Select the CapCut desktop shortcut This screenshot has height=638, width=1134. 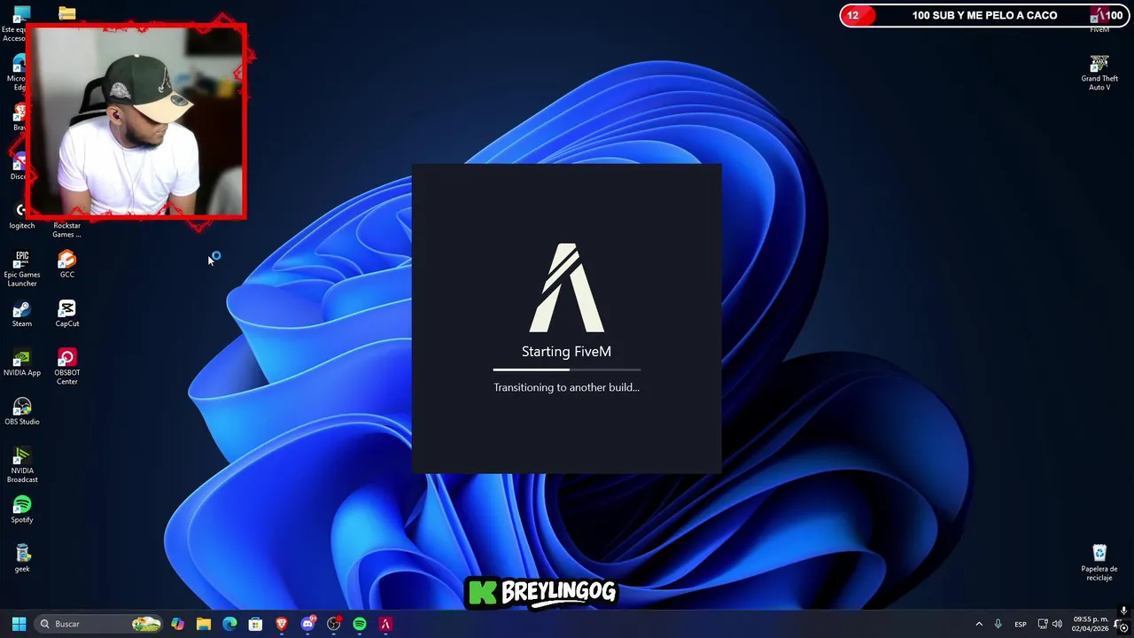point(67,314)
